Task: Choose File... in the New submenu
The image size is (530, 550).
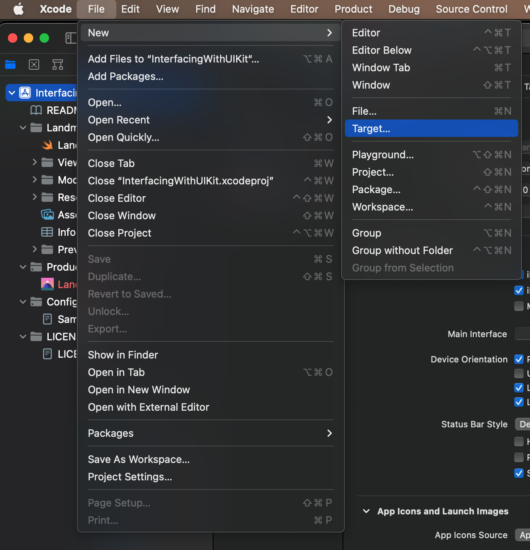Action: pos(431,111)
